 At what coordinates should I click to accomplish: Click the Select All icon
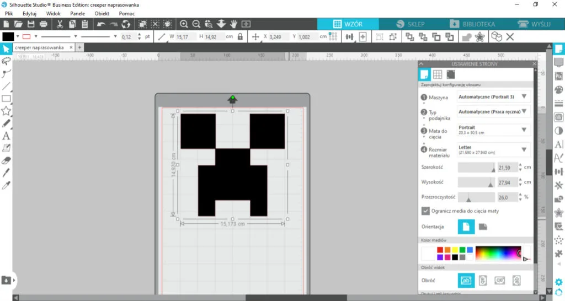coord(143,24)
